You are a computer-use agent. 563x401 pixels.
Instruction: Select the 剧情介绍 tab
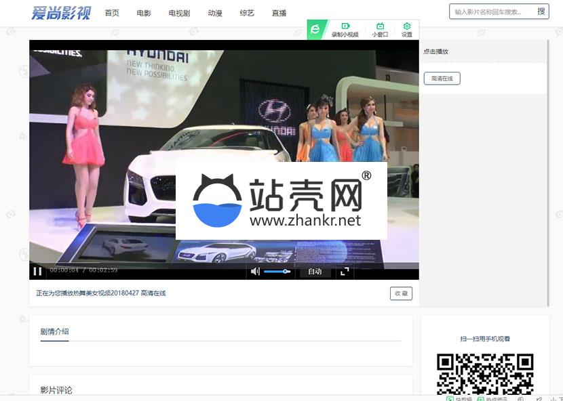coord(54,331)
